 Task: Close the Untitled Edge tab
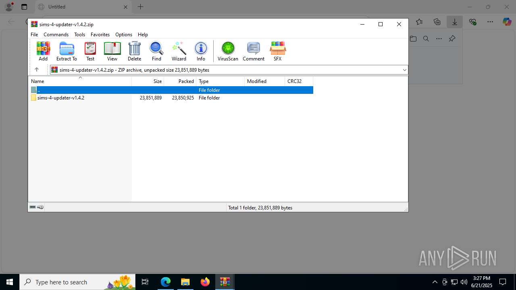pos(125,7)
